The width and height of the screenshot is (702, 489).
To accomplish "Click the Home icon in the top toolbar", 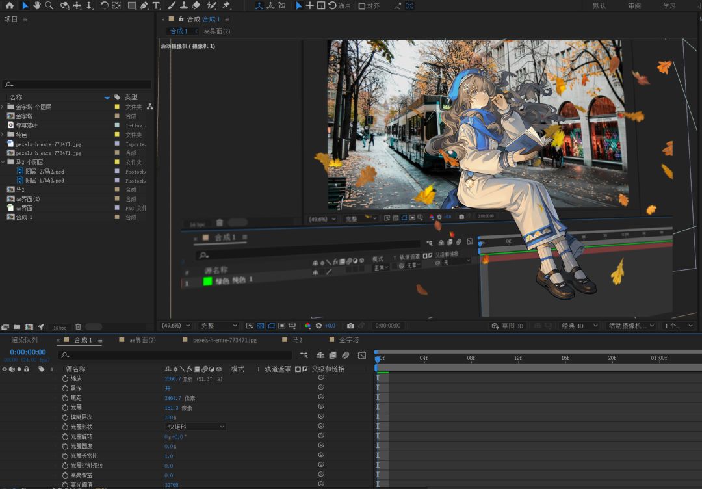I will pos(9,5).
